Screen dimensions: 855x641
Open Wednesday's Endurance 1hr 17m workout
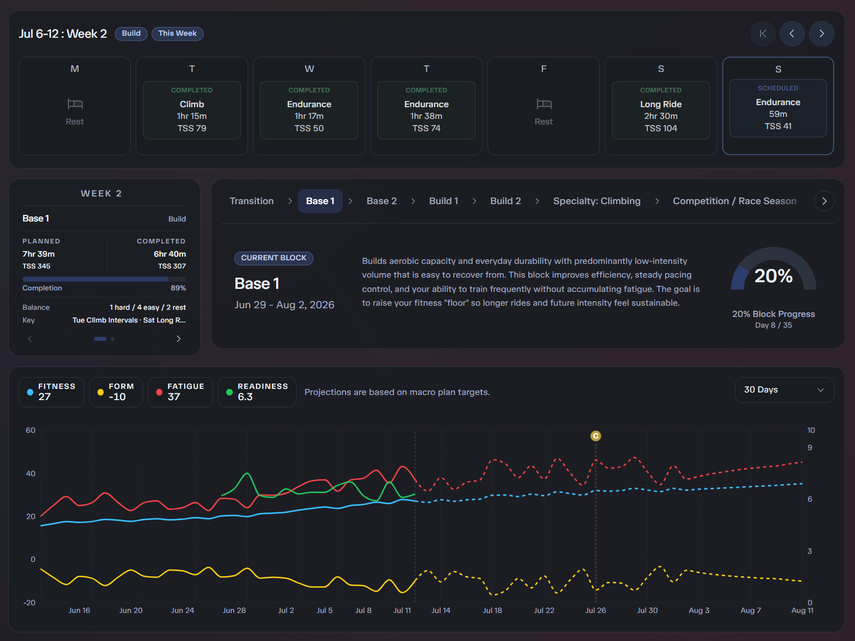pos(309,110)
